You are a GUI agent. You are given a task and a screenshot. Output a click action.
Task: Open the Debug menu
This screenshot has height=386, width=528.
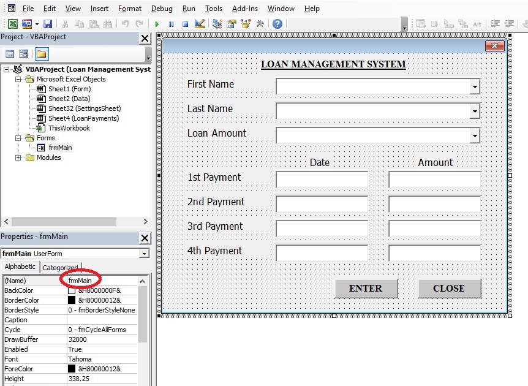pos(162,9)
